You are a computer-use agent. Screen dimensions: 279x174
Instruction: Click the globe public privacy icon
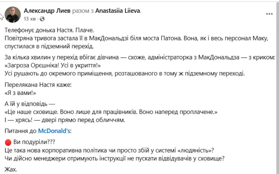coord(42,19)
